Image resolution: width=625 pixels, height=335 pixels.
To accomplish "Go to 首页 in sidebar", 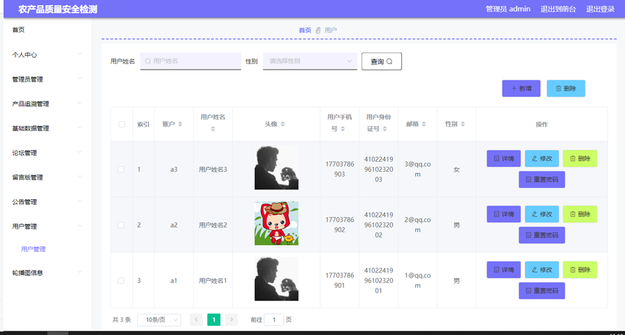I will pos(18,30).
